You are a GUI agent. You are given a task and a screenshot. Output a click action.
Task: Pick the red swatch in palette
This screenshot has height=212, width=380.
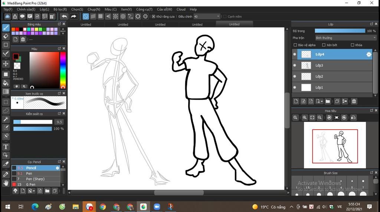tap(17, 29)
